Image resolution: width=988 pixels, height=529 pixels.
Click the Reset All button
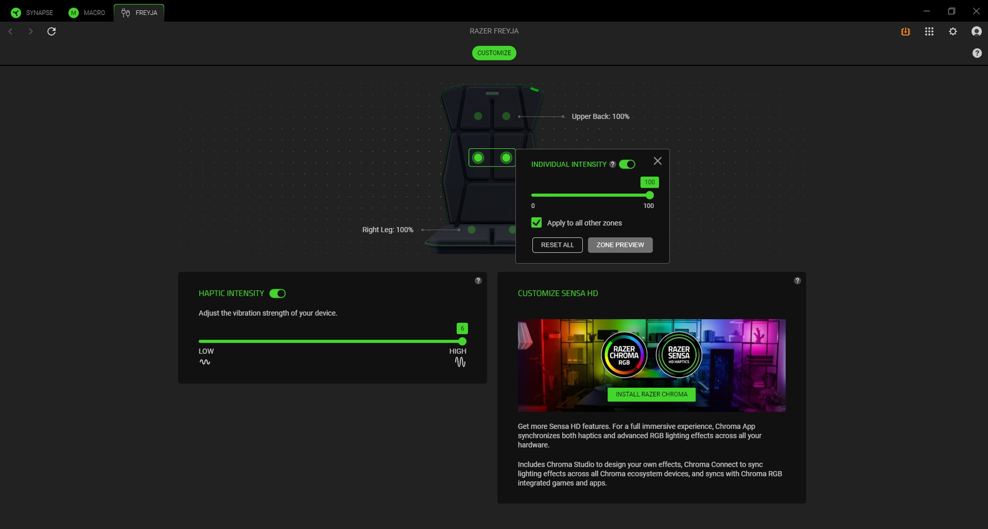pyautogui.click(x=558, y=245)
